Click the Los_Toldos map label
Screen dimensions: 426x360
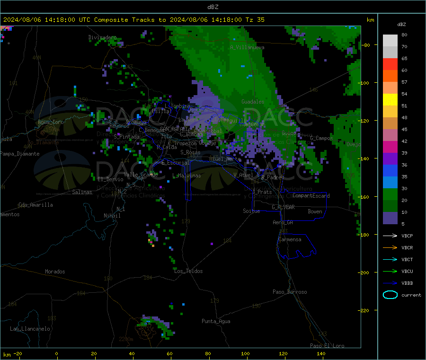click(x=188, y=271)
